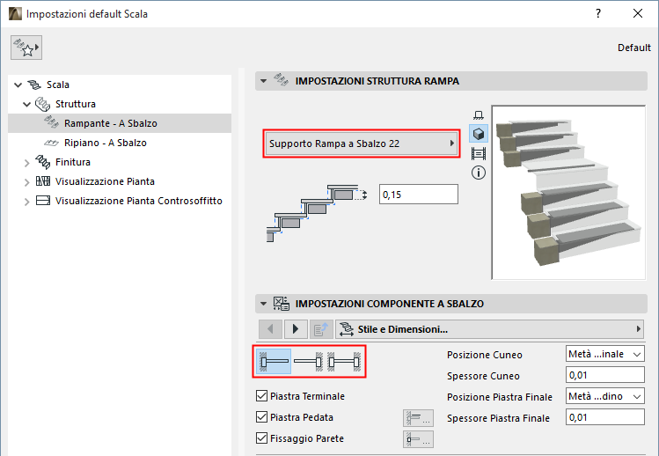The width and height of the screenshot is (659, 456).
Task: Open Piastra Pedata settings button
Action: point(418,418)
